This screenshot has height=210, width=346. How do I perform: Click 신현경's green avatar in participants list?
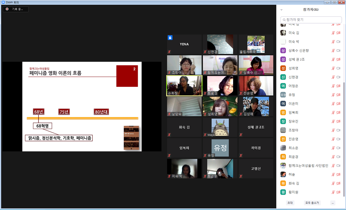[283, 77]
